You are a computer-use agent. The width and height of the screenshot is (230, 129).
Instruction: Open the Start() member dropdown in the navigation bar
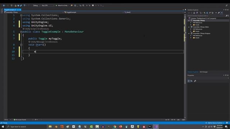(154, 12)
